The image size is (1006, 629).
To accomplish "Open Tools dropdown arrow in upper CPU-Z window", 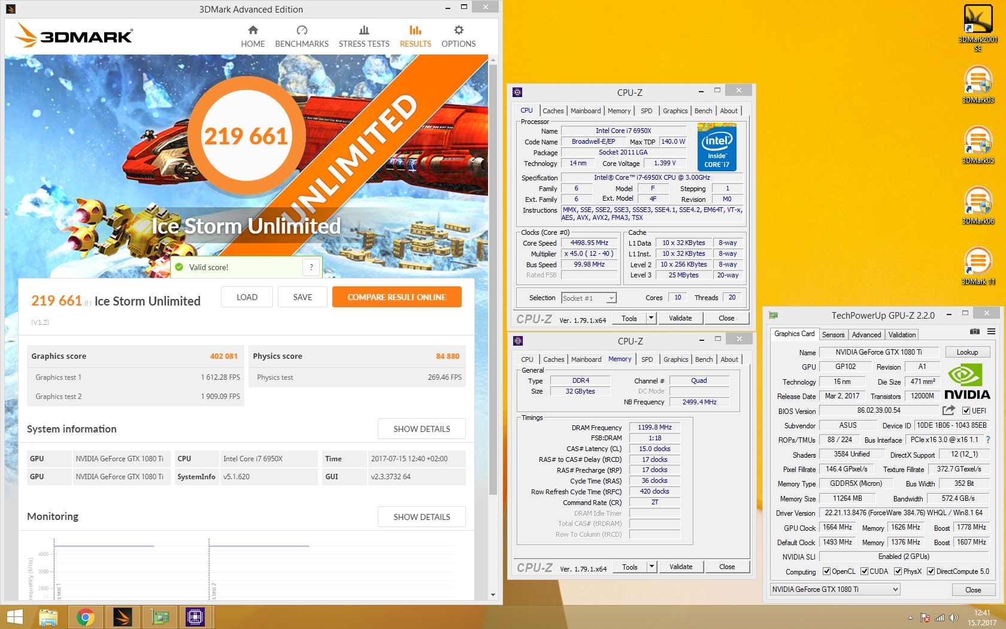I will click(x=652, y=318).
